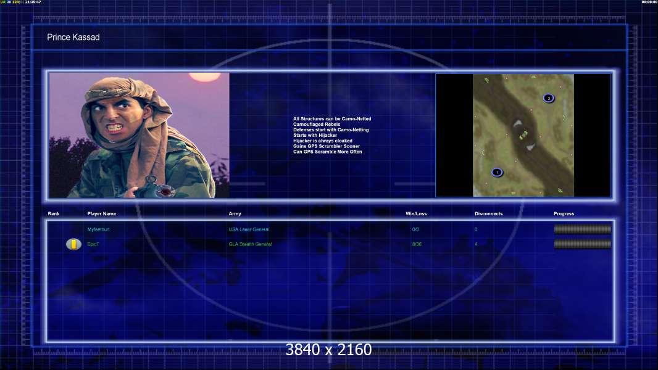Click the green unit marker at map center
The width and height of the screenshot is (658, 370).
coord(523,135)
